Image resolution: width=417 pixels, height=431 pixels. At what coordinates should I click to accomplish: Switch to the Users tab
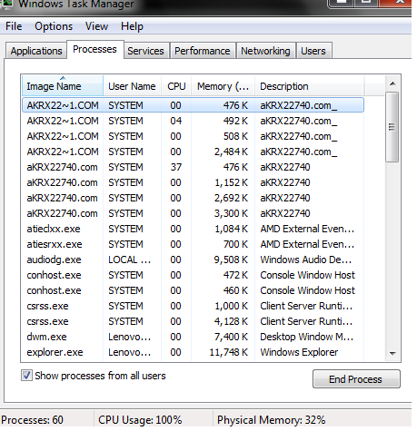(x=313, y=51)
